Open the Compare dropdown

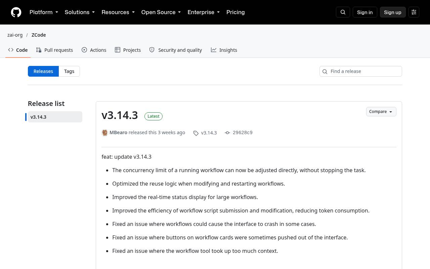click(381, 112)
